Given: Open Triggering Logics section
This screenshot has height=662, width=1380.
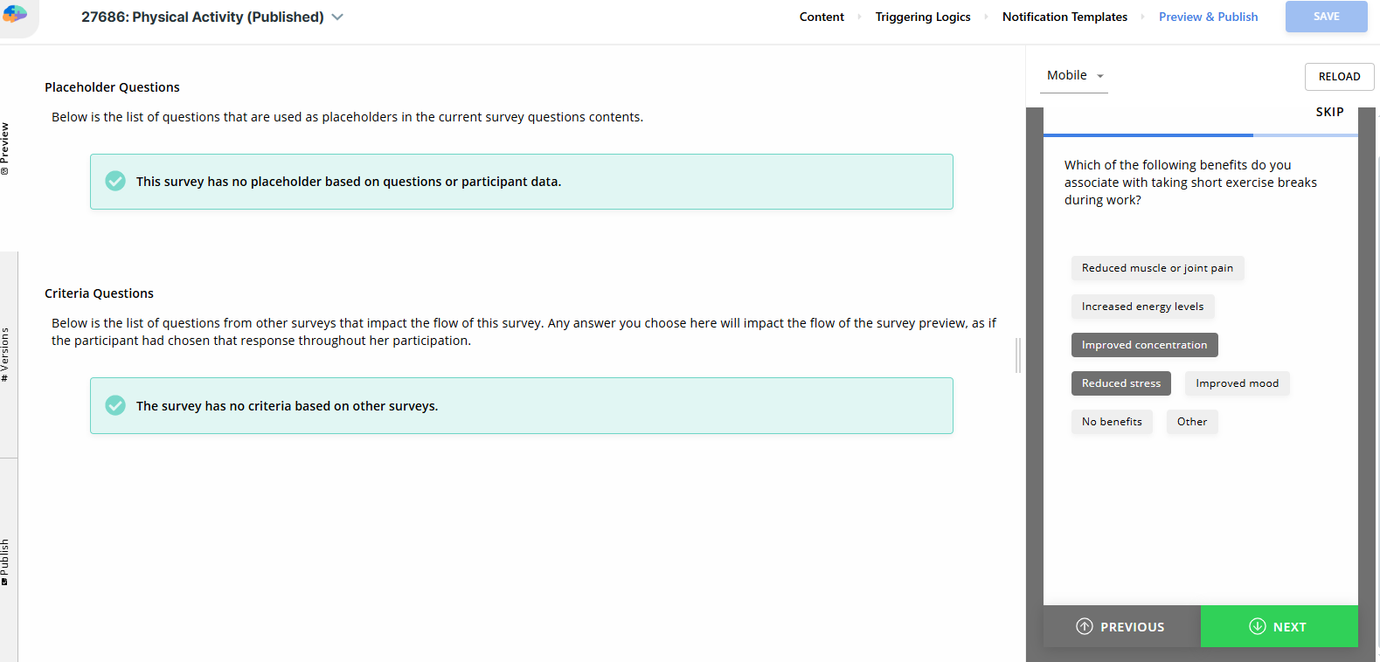Looking at the screenshot, I should click(923, 17).
